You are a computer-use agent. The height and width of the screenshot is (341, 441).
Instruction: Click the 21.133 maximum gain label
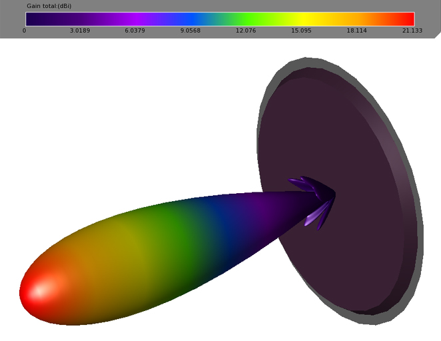[x=412, y=31]
